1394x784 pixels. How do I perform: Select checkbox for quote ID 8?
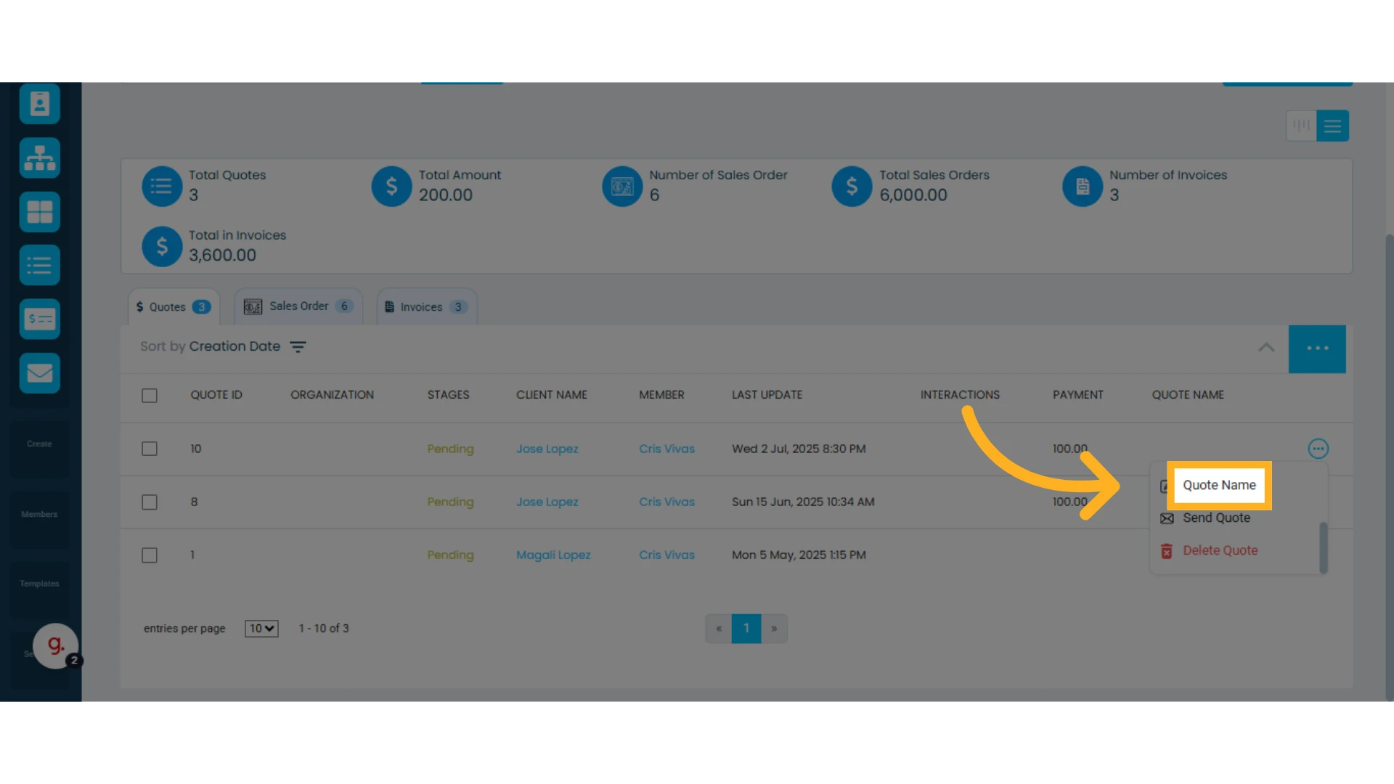click(x=150, y=502)
